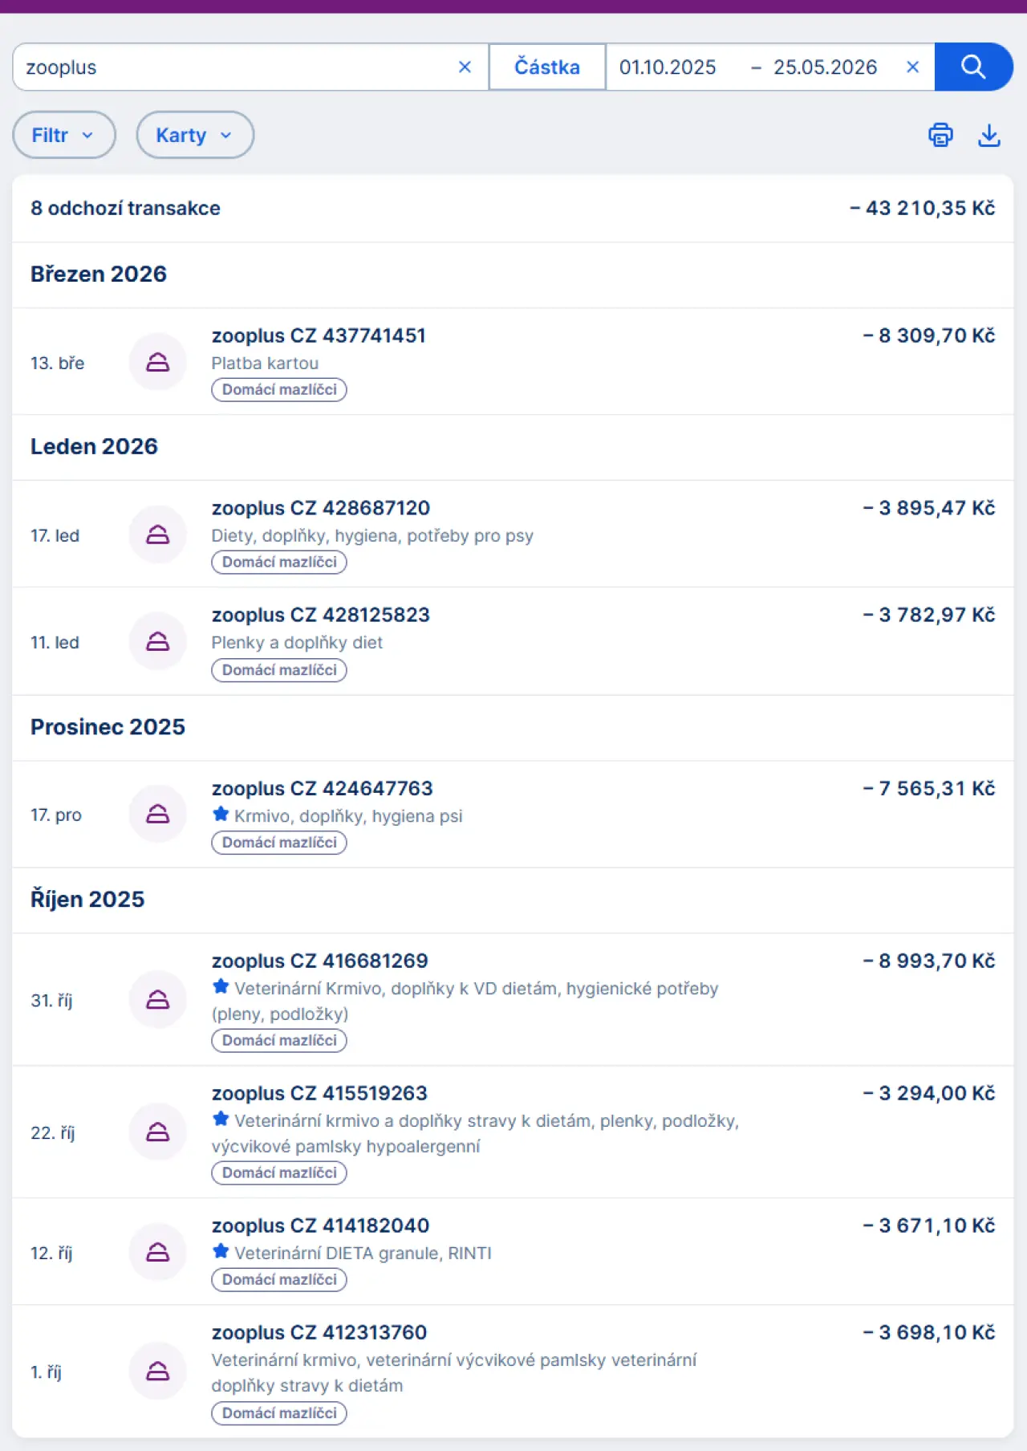Viewport: 1027px width, 1451px height.
Task: Click category icon of 17. led transaction
Action: coord(158,534)
